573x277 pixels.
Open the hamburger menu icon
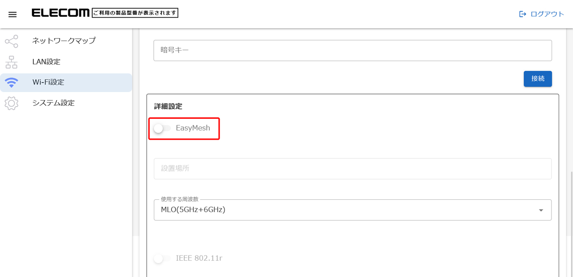[x=12, y=14]
